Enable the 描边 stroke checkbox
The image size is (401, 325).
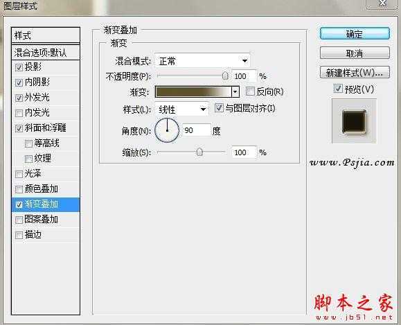19,235
